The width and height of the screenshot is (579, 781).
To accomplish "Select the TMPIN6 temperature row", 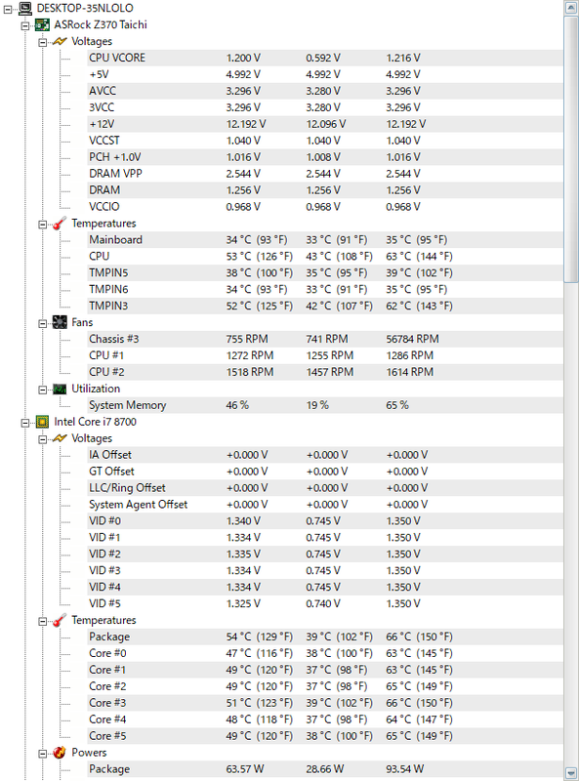I will point(325,289).
